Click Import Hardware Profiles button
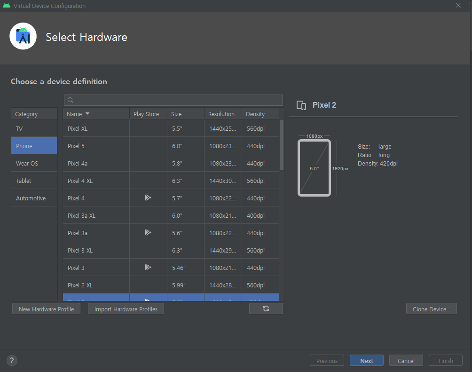Viewport: 472px width, 372px height. [126, 309]
